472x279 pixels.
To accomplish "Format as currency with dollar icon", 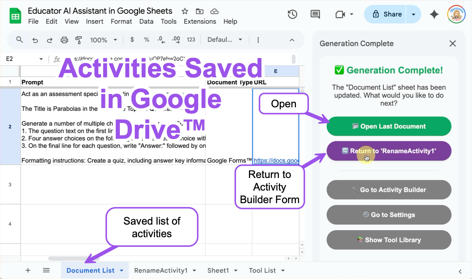I will [x=132, y=40].
